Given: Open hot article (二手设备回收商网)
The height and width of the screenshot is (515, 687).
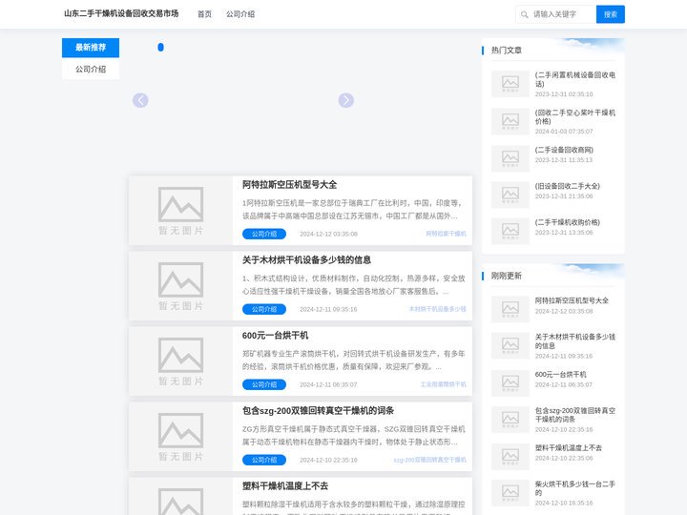Looking at the screenshot, I should [x=564, y=150].
